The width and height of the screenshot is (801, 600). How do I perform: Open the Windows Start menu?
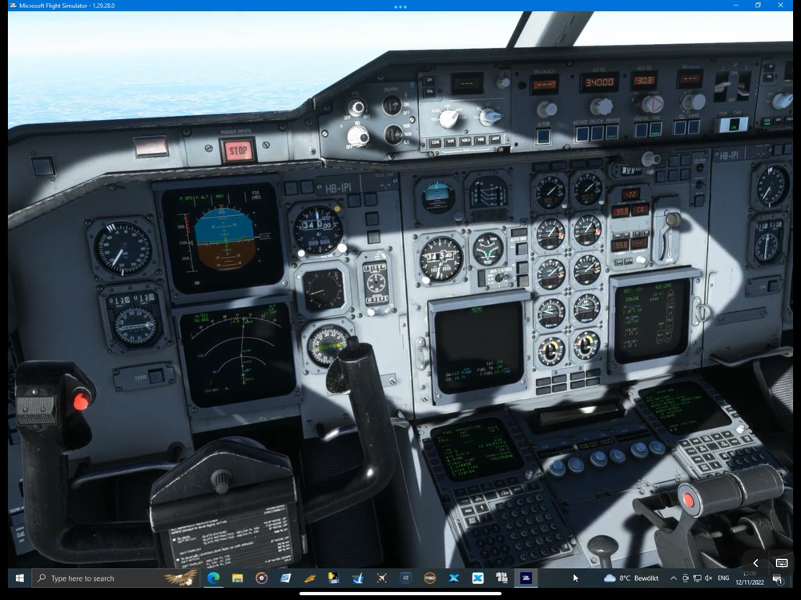(19, 578)
